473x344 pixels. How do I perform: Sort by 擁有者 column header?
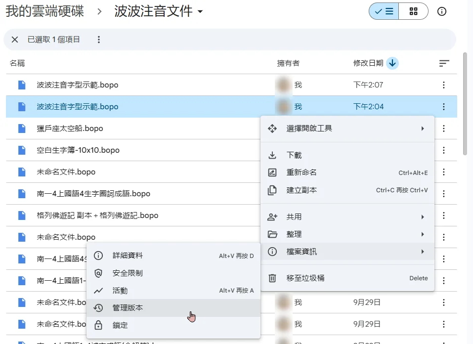288,63
